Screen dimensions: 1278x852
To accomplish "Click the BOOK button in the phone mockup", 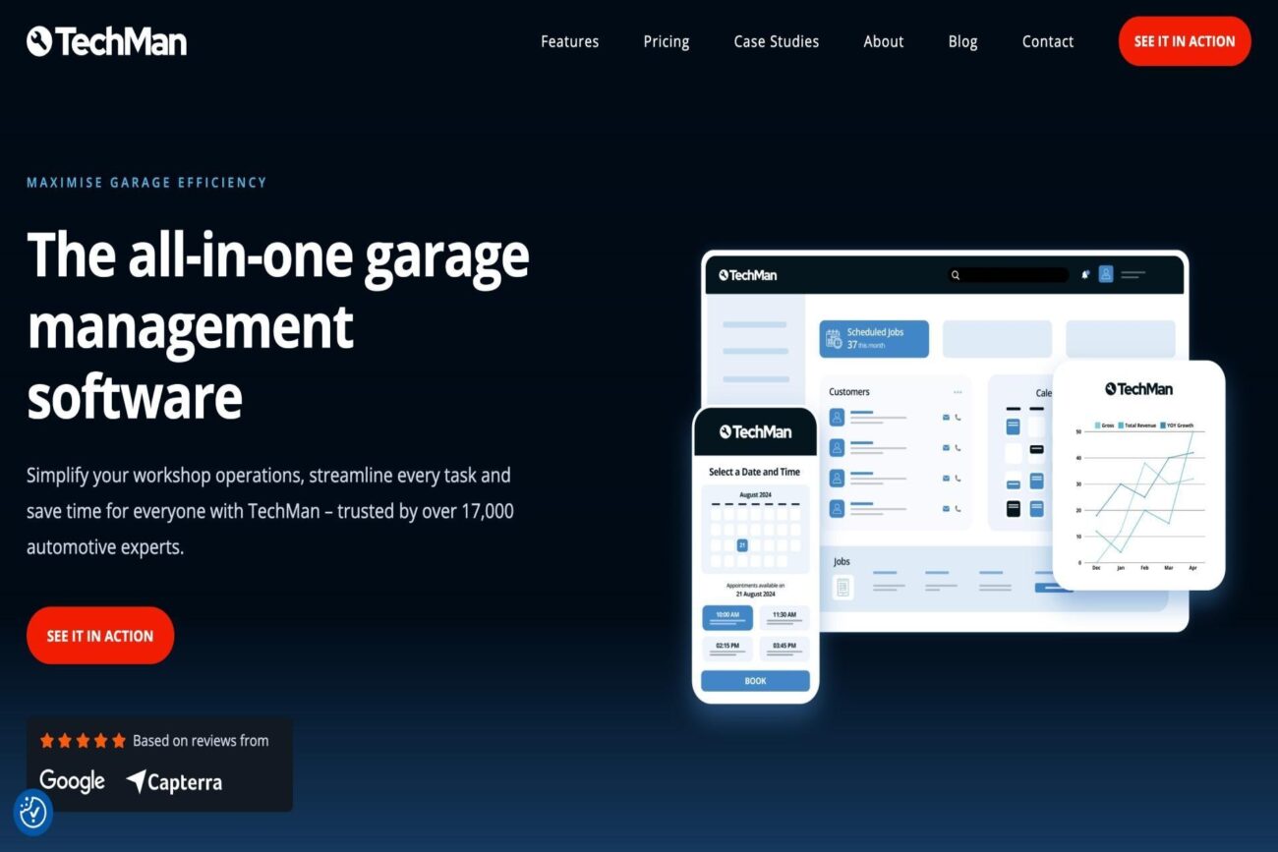I will (755, 681).
